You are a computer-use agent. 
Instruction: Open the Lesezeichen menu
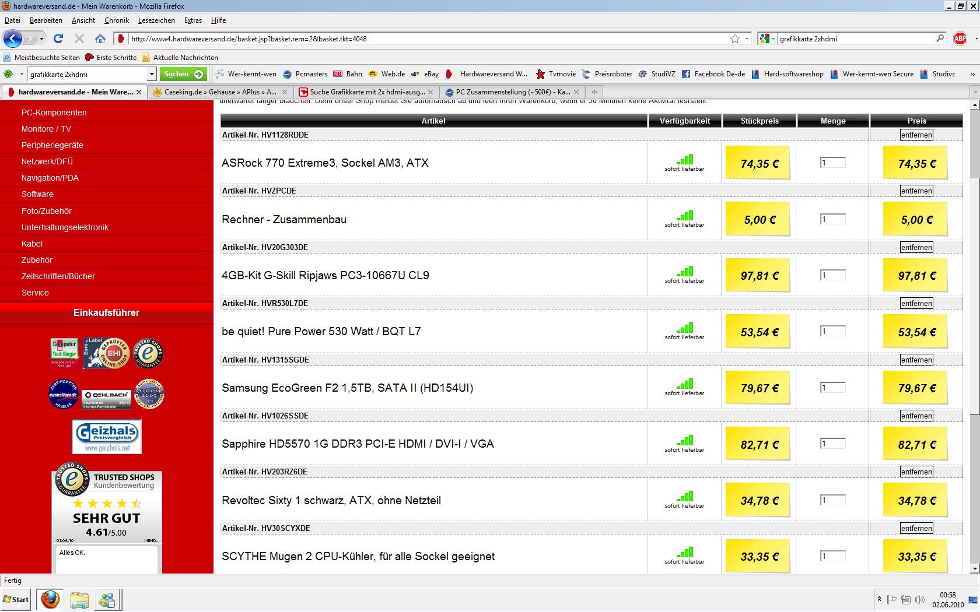(156, 20)
